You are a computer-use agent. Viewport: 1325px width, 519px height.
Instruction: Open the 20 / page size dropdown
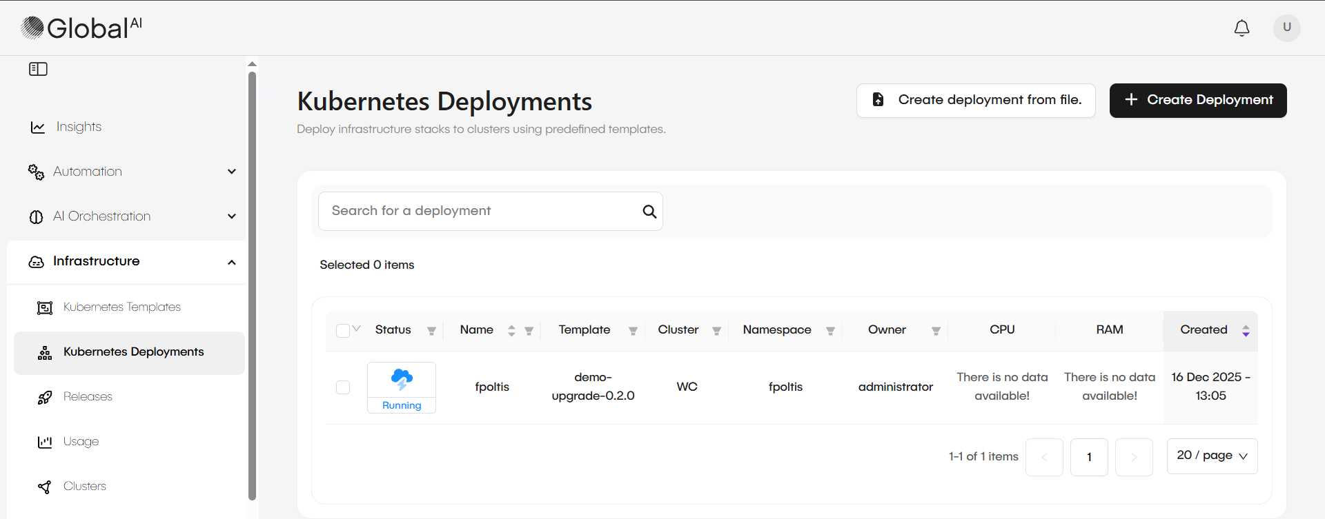1212,456
